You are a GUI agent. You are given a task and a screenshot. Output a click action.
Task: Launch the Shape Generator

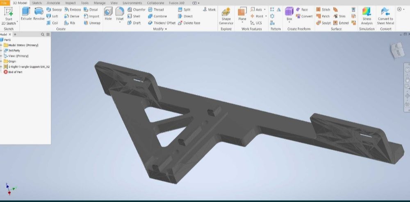[x=226, y=16]
